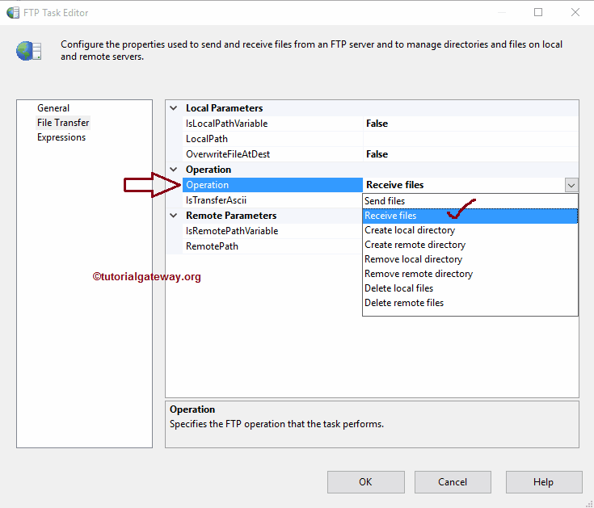Select the General page
Image resolution: width=594 pixels, height=508 pixels.
[53, 108]
